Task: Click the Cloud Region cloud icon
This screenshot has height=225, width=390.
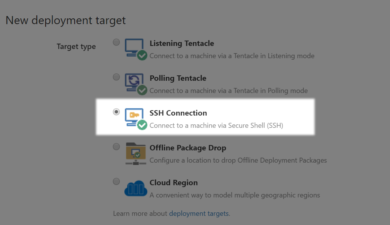Action: tap(135, 188)
